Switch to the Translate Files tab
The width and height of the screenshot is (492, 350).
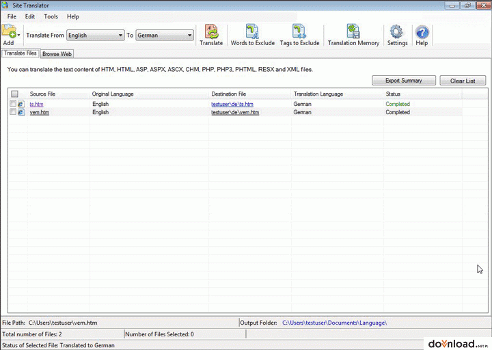(20, 53)
